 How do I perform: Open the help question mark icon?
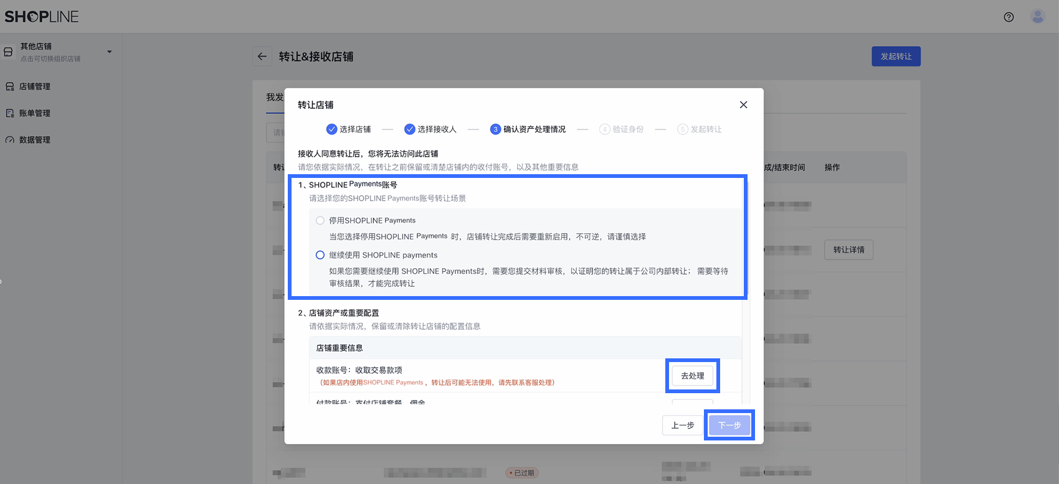click(x=1009, y=17)
